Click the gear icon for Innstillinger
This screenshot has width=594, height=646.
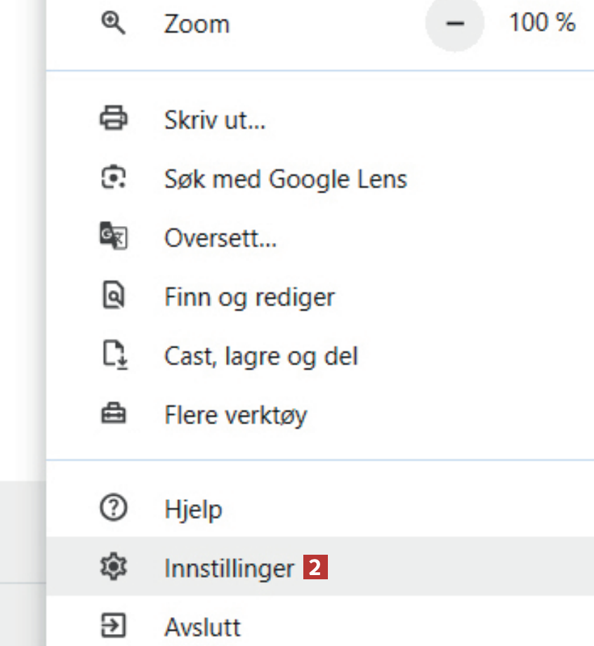click(x=112, y=567)
